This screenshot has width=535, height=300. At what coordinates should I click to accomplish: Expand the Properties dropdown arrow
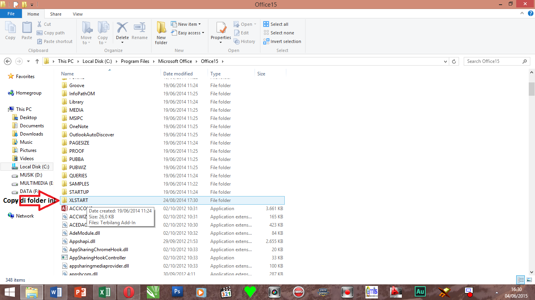click(x=221, y=42)
